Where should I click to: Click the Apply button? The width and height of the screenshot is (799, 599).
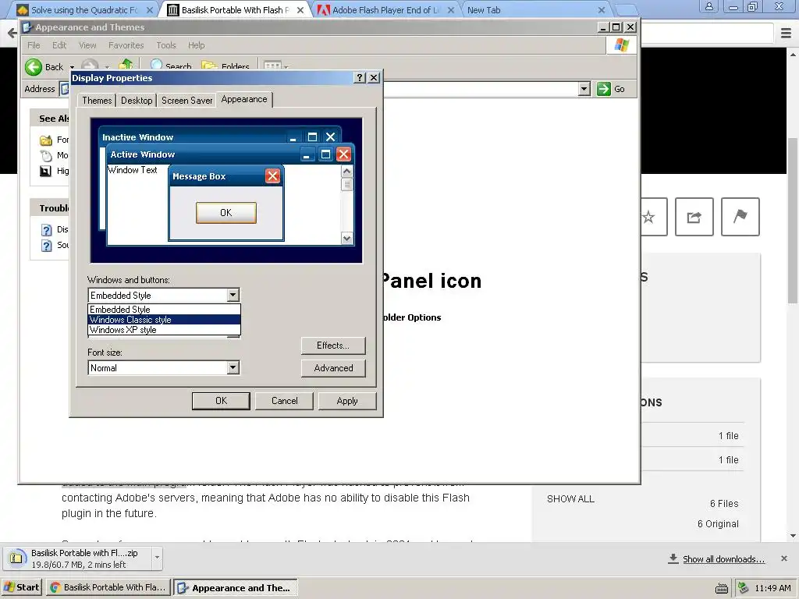pos(347,401)
